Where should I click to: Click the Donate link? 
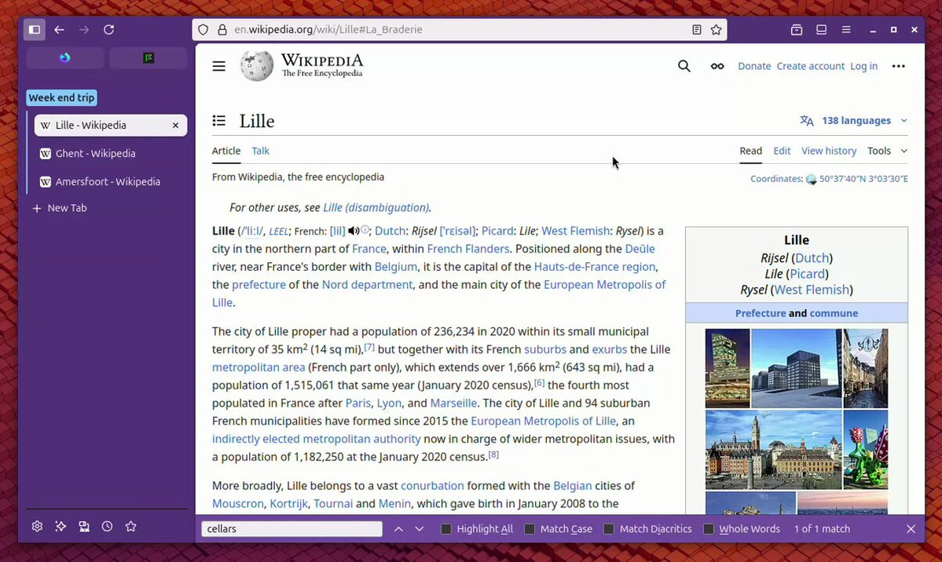[754, 66]
